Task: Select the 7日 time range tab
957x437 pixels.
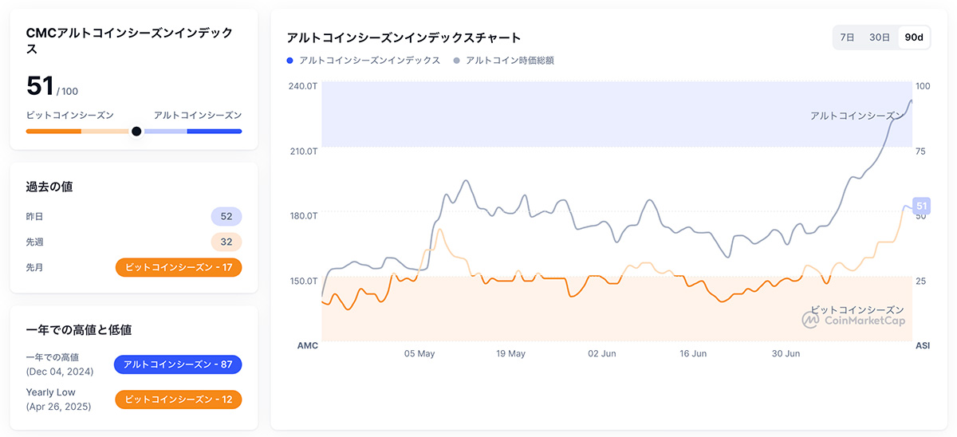Action: 848,37
